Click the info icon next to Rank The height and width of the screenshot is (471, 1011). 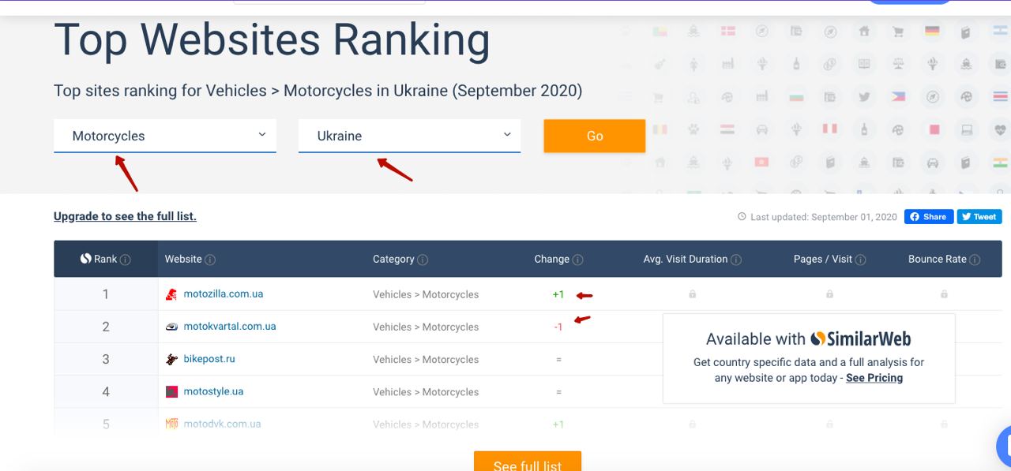126,260
